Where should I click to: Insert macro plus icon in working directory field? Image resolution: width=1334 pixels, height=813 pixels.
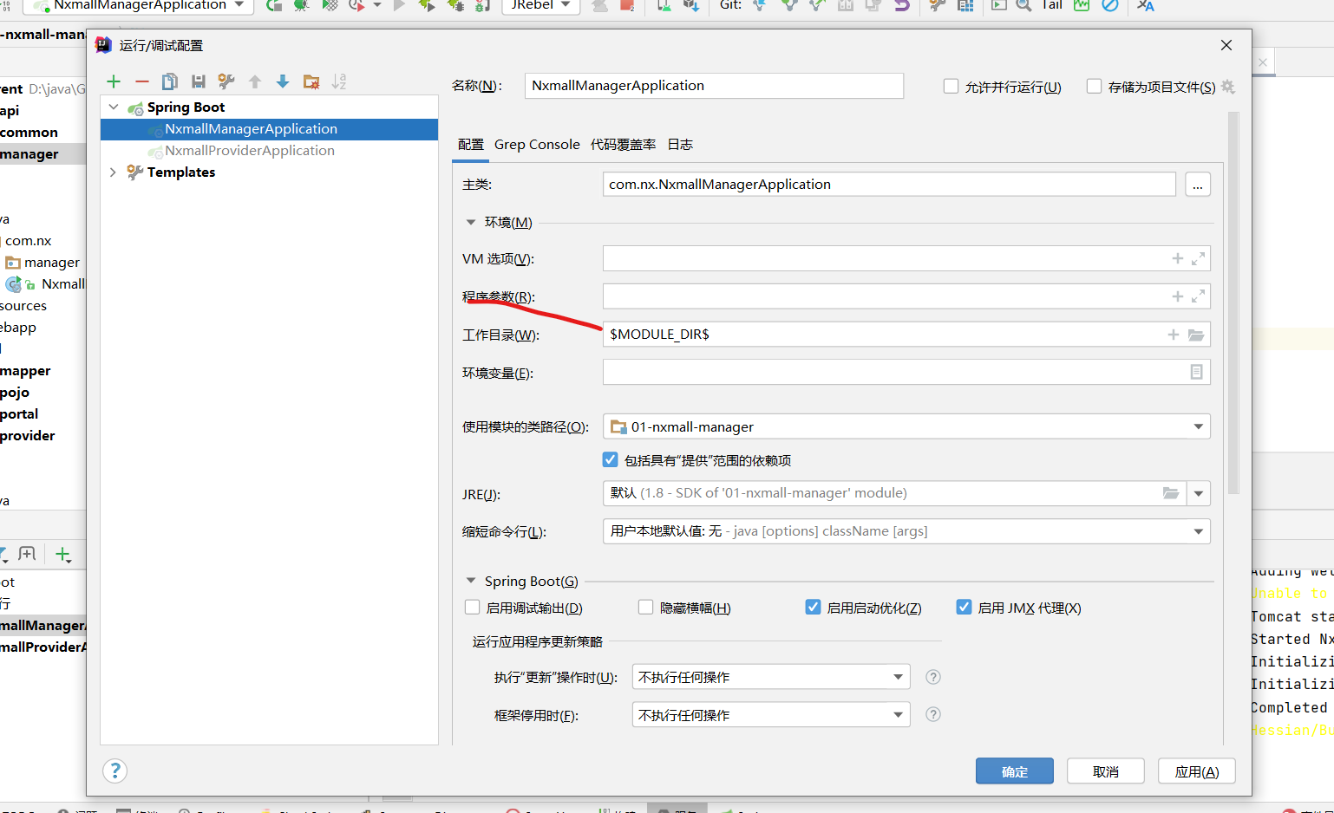coord(1174,335)
